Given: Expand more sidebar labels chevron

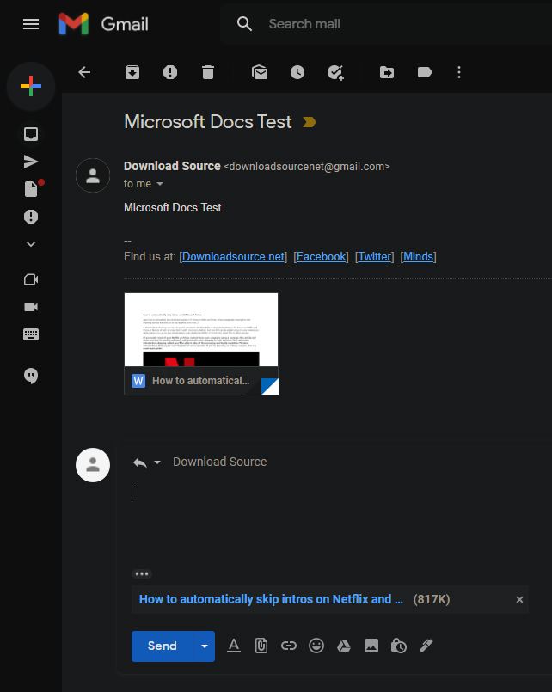Looking at the screenshot, I should (31, 243).
